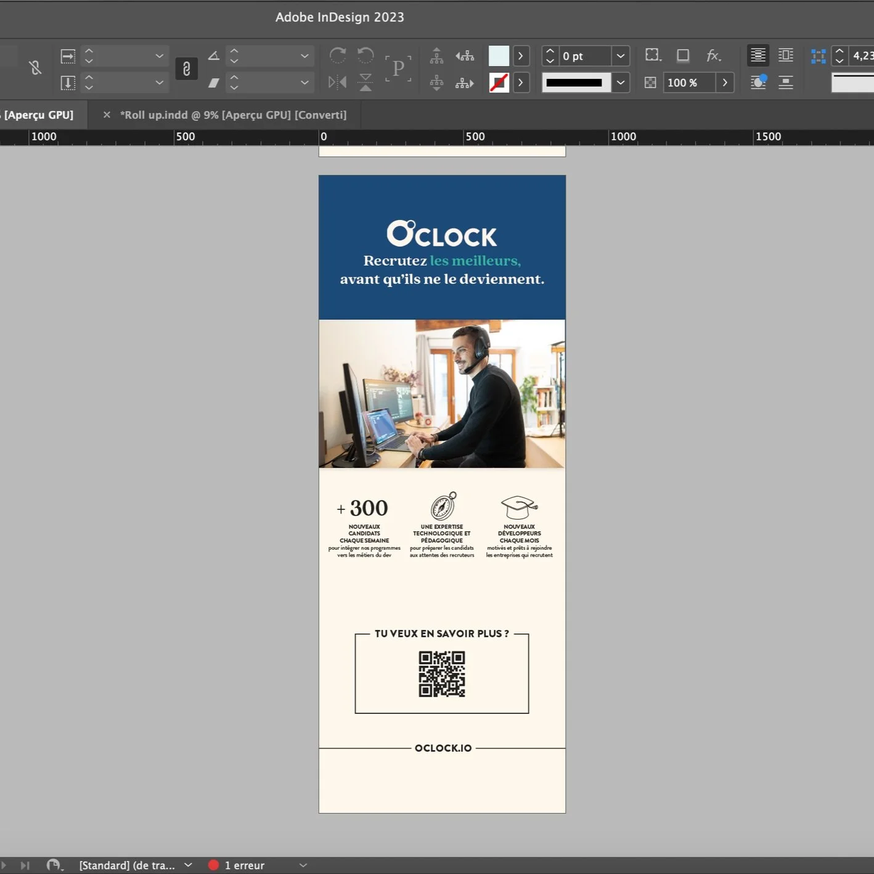Select the developer photo on the page
The height and width of the screenshot is (874, 874).
click(x=442, y=393)
